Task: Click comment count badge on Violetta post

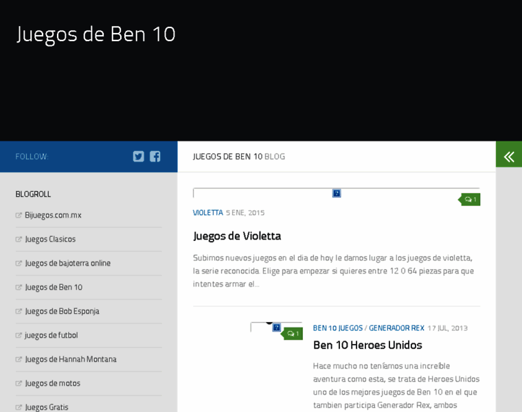Action: (469, 199)
